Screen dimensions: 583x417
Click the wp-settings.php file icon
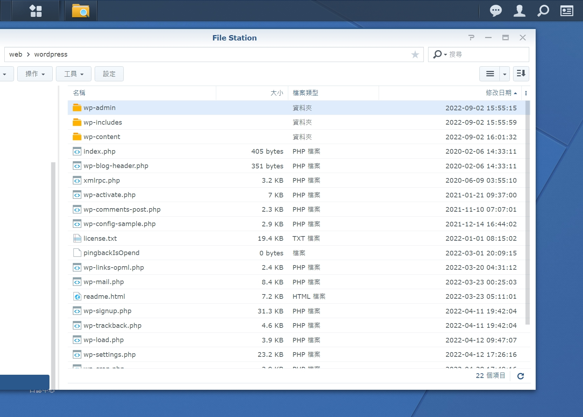77,354
